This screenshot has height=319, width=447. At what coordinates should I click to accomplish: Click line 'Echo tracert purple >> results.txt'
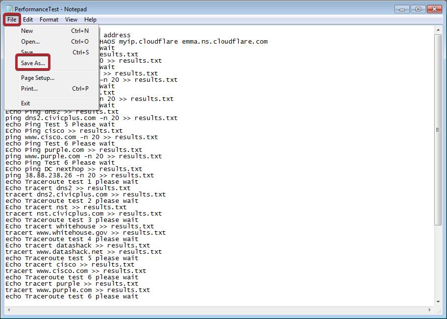coord(72,284)
